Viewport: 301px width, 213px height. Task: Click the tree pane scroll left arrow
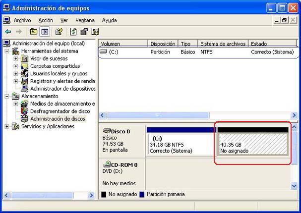click(6, 196)
